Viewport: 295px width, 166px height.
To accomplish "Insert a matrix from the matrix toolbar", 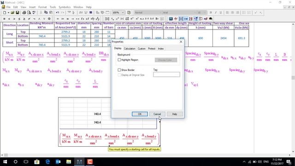I will 107,19.
